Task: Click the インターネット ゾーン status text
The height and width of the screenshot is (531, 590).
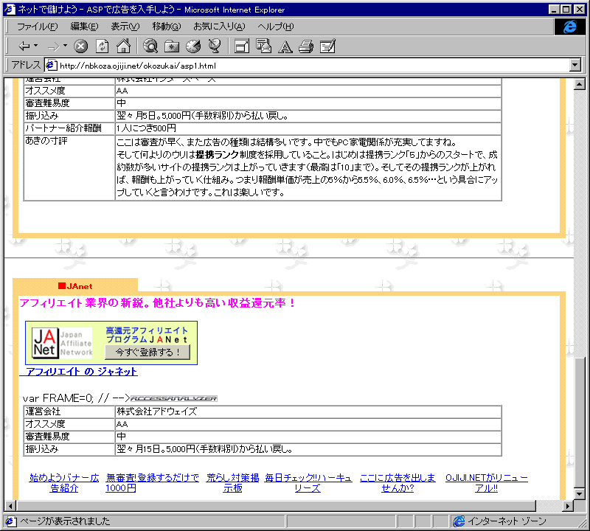Action: click(507, 521)
